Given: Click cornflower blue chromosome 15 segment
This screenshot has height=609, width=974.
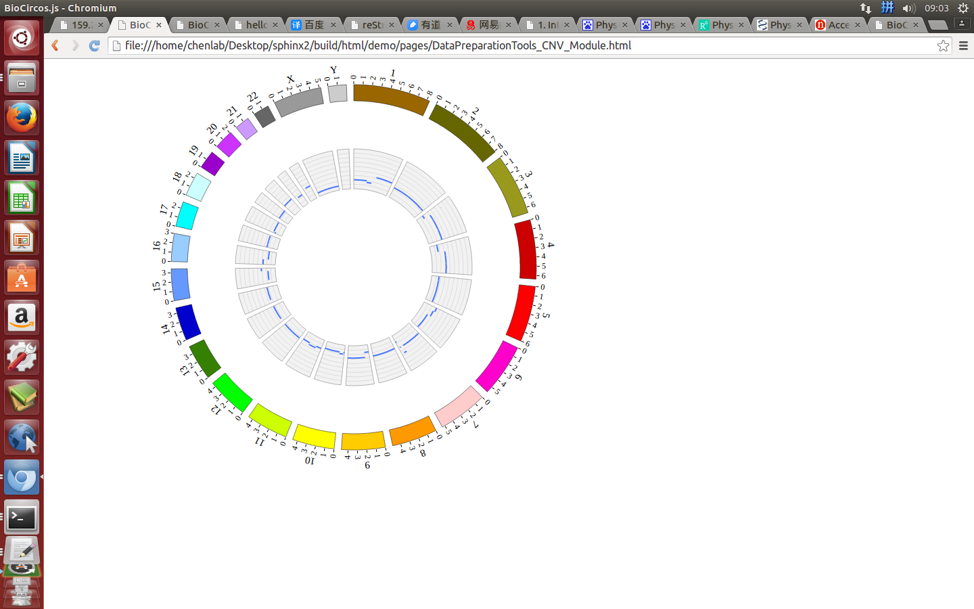Looking at the screenshot, I should [181, 284].
